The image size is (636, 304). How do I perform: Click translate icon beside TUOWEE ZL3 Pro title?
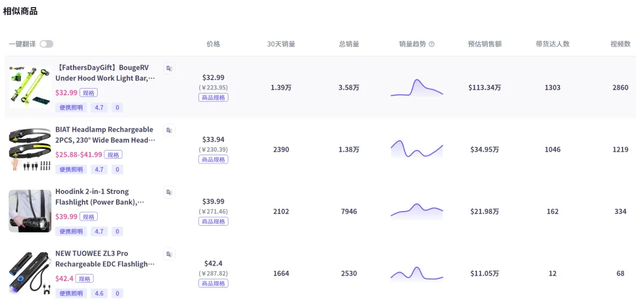pos(169,254)
